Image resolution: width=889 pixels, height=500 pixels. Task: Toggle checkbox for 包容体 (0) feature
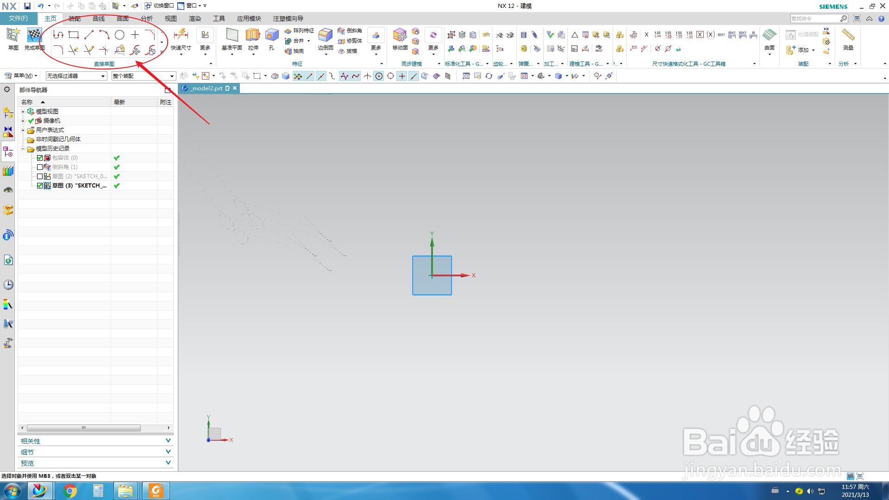[x=40, y=158]
